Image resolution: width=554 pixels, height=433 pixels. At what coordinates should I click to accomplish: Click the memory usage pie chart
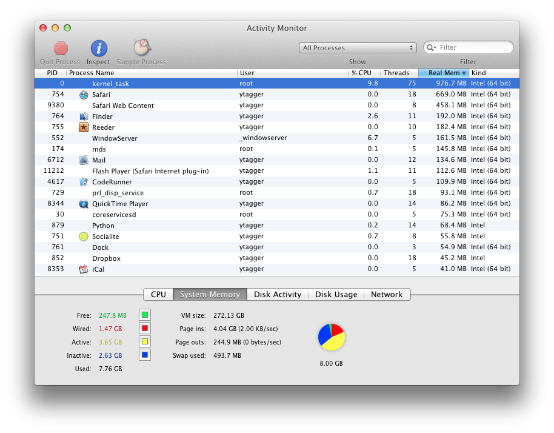pos(332,337)
